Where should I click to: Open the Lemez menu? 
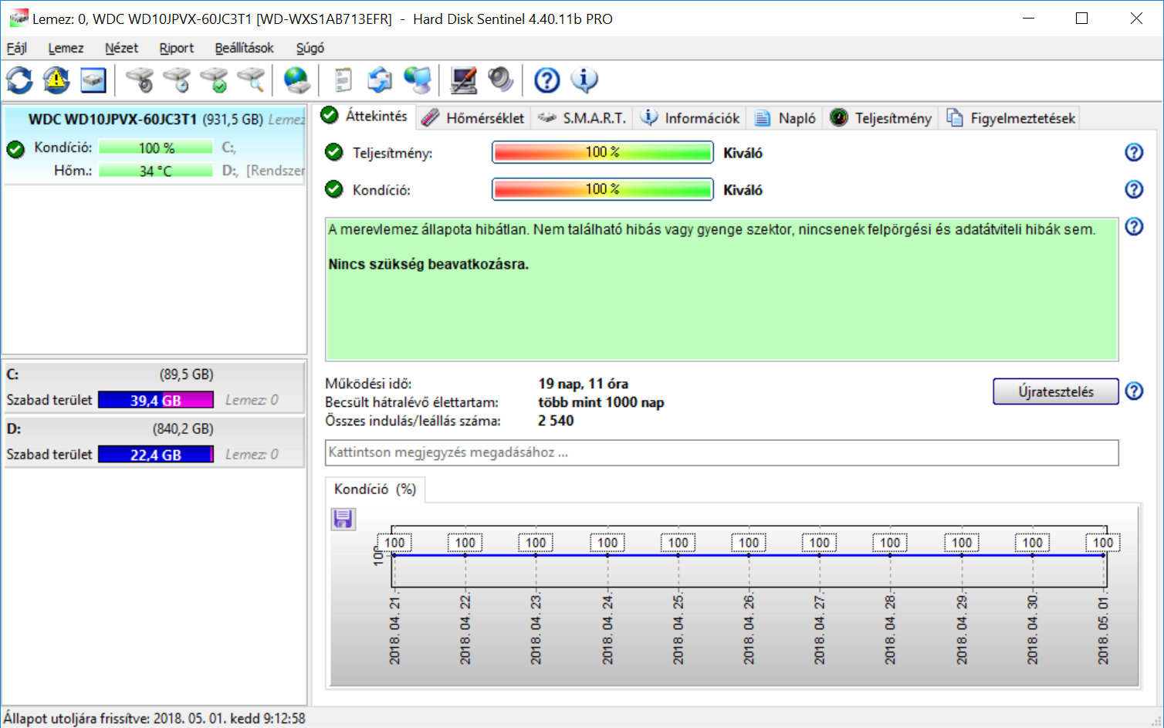pos(66,48)
